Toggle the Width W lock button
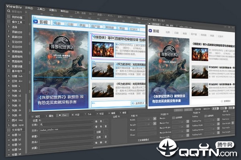Viewport: 241px width, 160px height. [x=155, y=119]
